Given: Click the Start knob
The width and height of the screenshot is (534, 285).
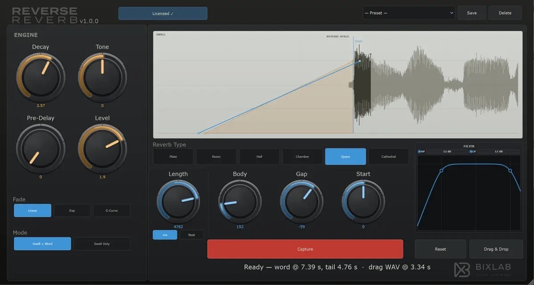Looking at the screenshot, I should click(x=363, y=201).
